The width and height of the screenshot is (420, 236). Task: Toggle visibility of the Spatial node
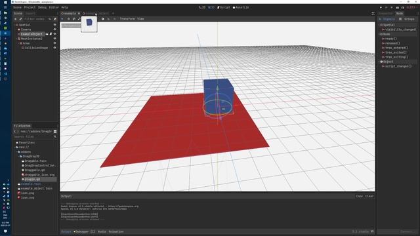(x=54, y=25)
